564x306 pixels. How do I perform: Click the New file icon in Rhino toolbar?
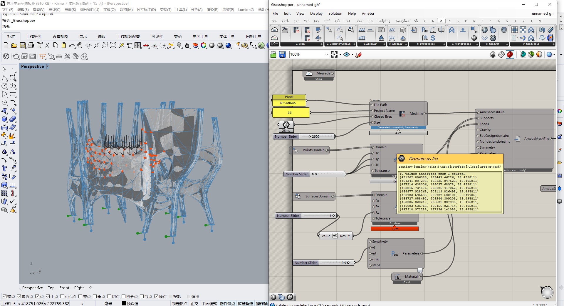[6, 45]
